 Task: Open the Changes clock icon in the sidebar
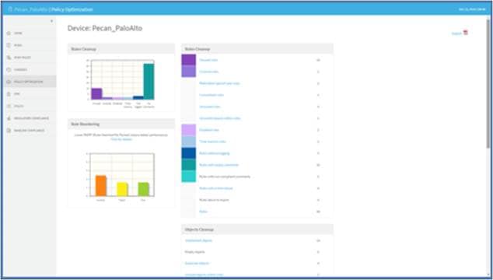pos(9,69)
